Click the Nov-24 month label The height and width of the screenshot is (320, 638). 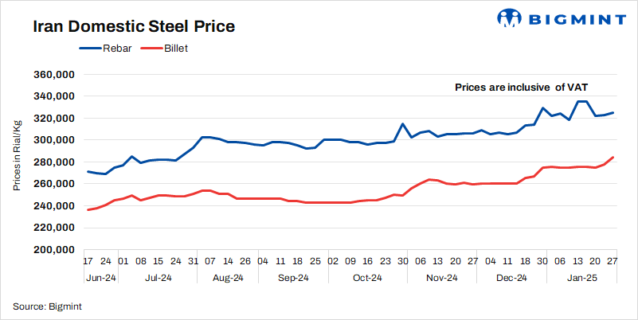tap(441, 278)
